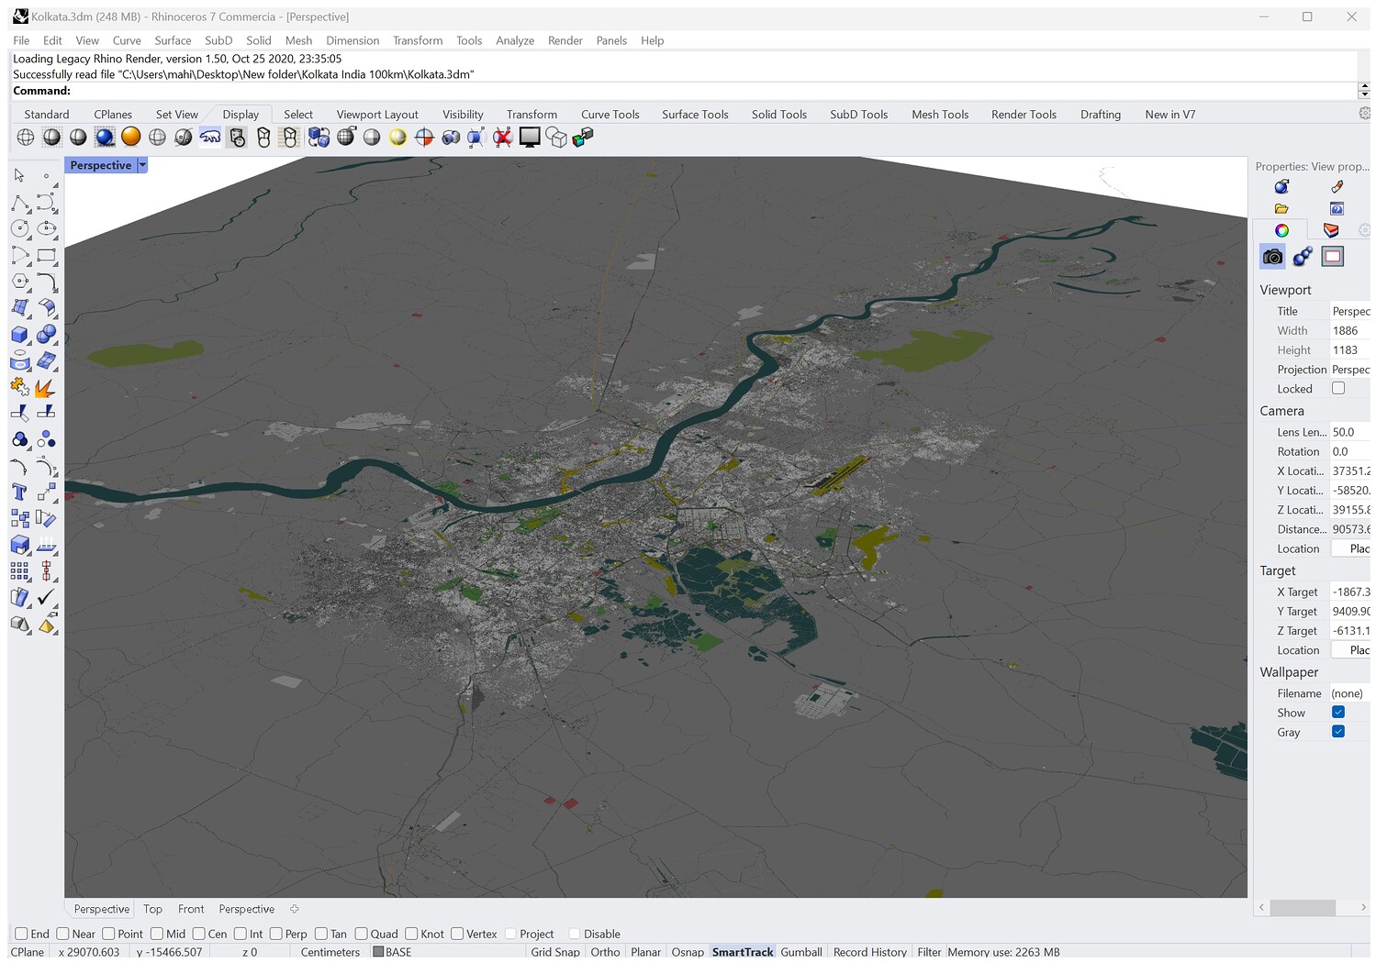
Task: Open the camera view properties icon
Action: (x=1272, y=257)
